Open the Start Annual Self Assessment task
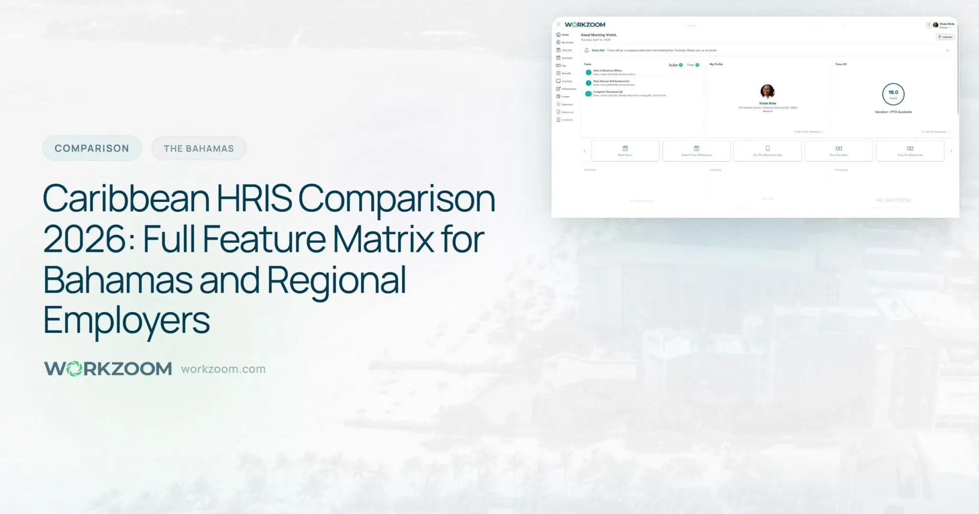The image size is (979, 514). pos(611,83)
